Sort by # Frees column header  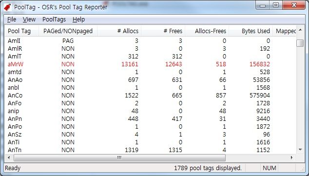[x=163, y=31]
